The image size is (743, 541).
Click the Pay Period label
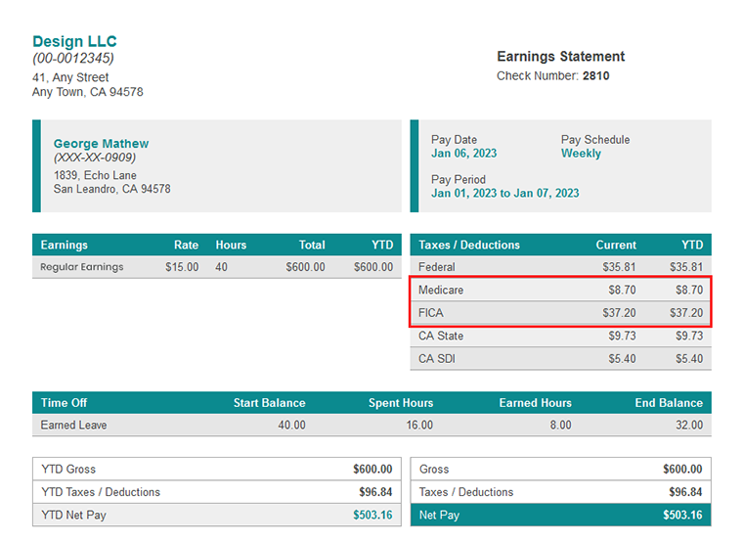click(x=459, y=179)
